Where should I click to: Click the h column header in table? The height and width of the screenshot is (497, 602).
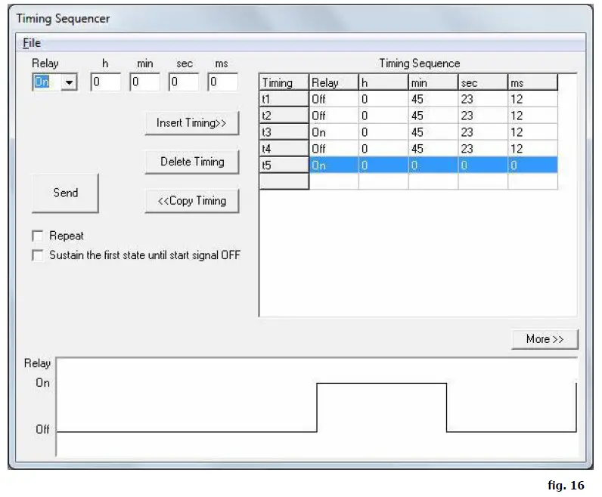coord(383,83)
